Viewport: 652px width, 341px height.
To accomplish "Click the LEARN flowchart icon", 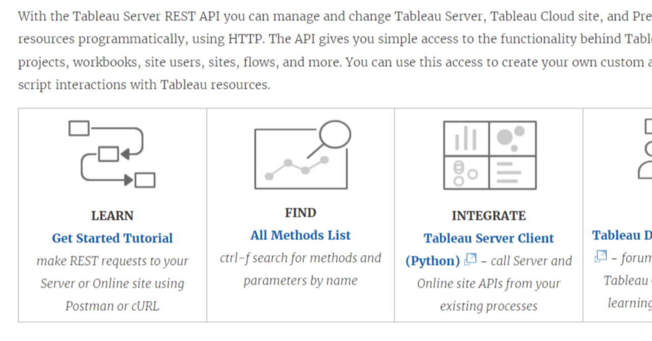I will coord(112,154).
